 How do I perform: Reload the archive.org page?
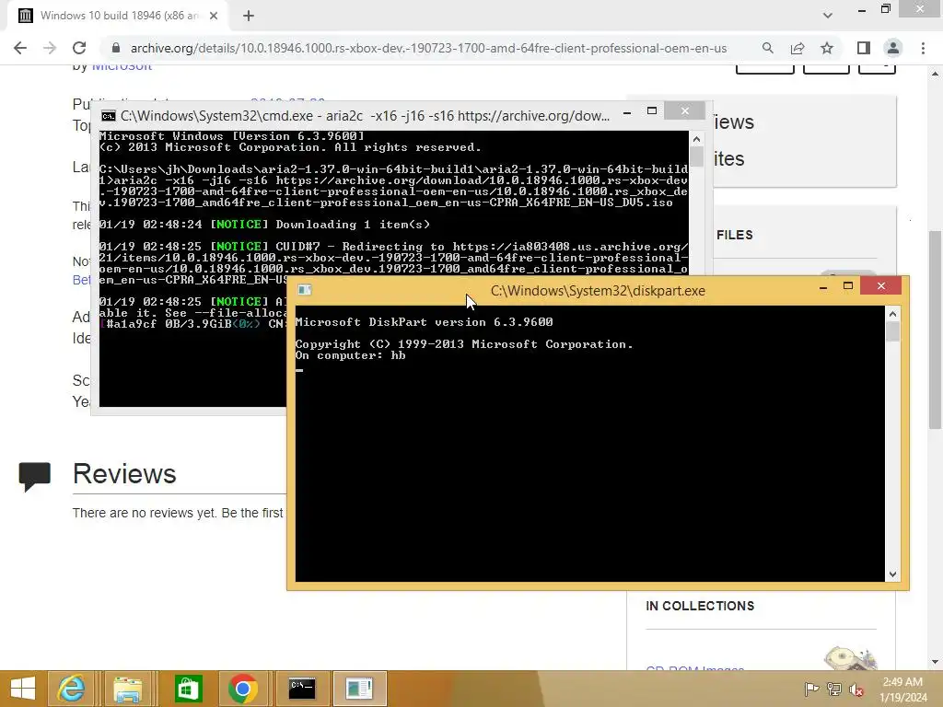[79, 48]
